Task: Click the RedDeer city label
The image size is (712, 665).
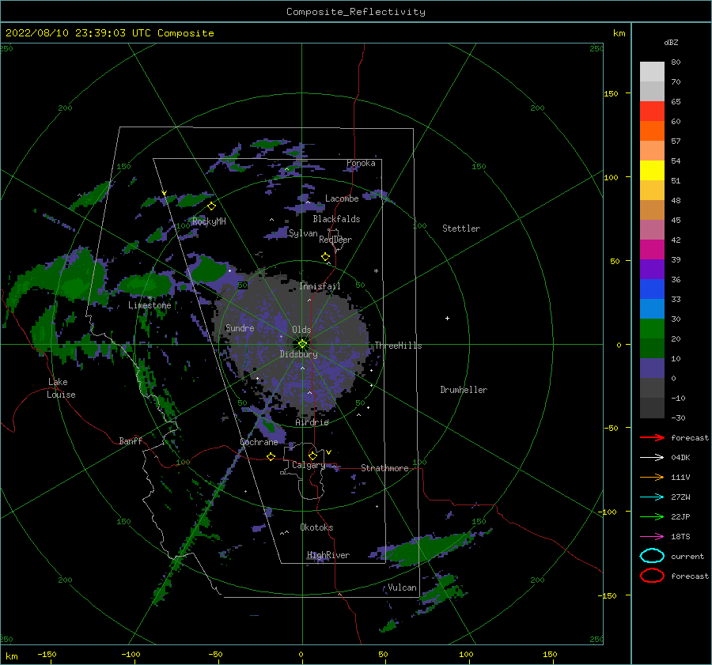Action: pyautogui.click(x=335, y=240)
